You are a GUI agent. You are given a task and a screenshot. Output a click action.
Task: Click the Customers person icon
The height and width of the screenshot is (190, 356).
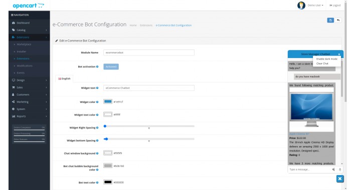14,94
